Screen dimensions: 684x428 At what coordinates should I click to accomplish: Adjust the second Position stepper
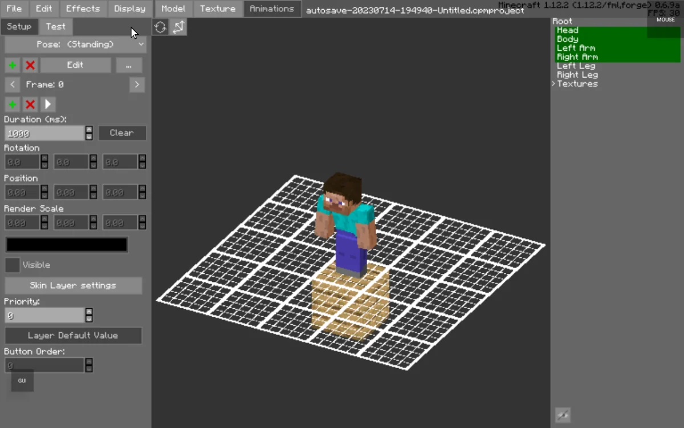pyautogui.click(x=93, y=192)
